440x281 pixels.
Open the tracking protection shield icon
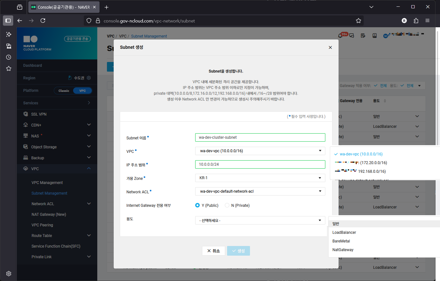pos(89,21)
